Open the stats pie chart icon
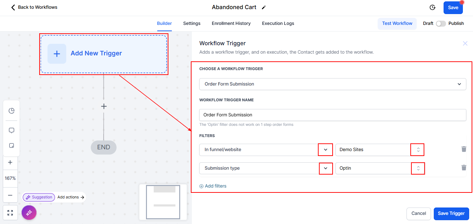Viewport: 473px width, 224px height. [x=11, y=111]
